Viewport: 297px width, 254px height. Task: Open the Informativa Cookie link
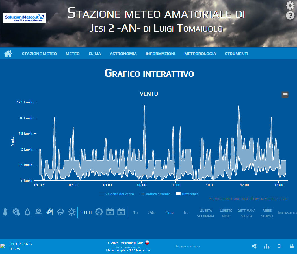188,246
